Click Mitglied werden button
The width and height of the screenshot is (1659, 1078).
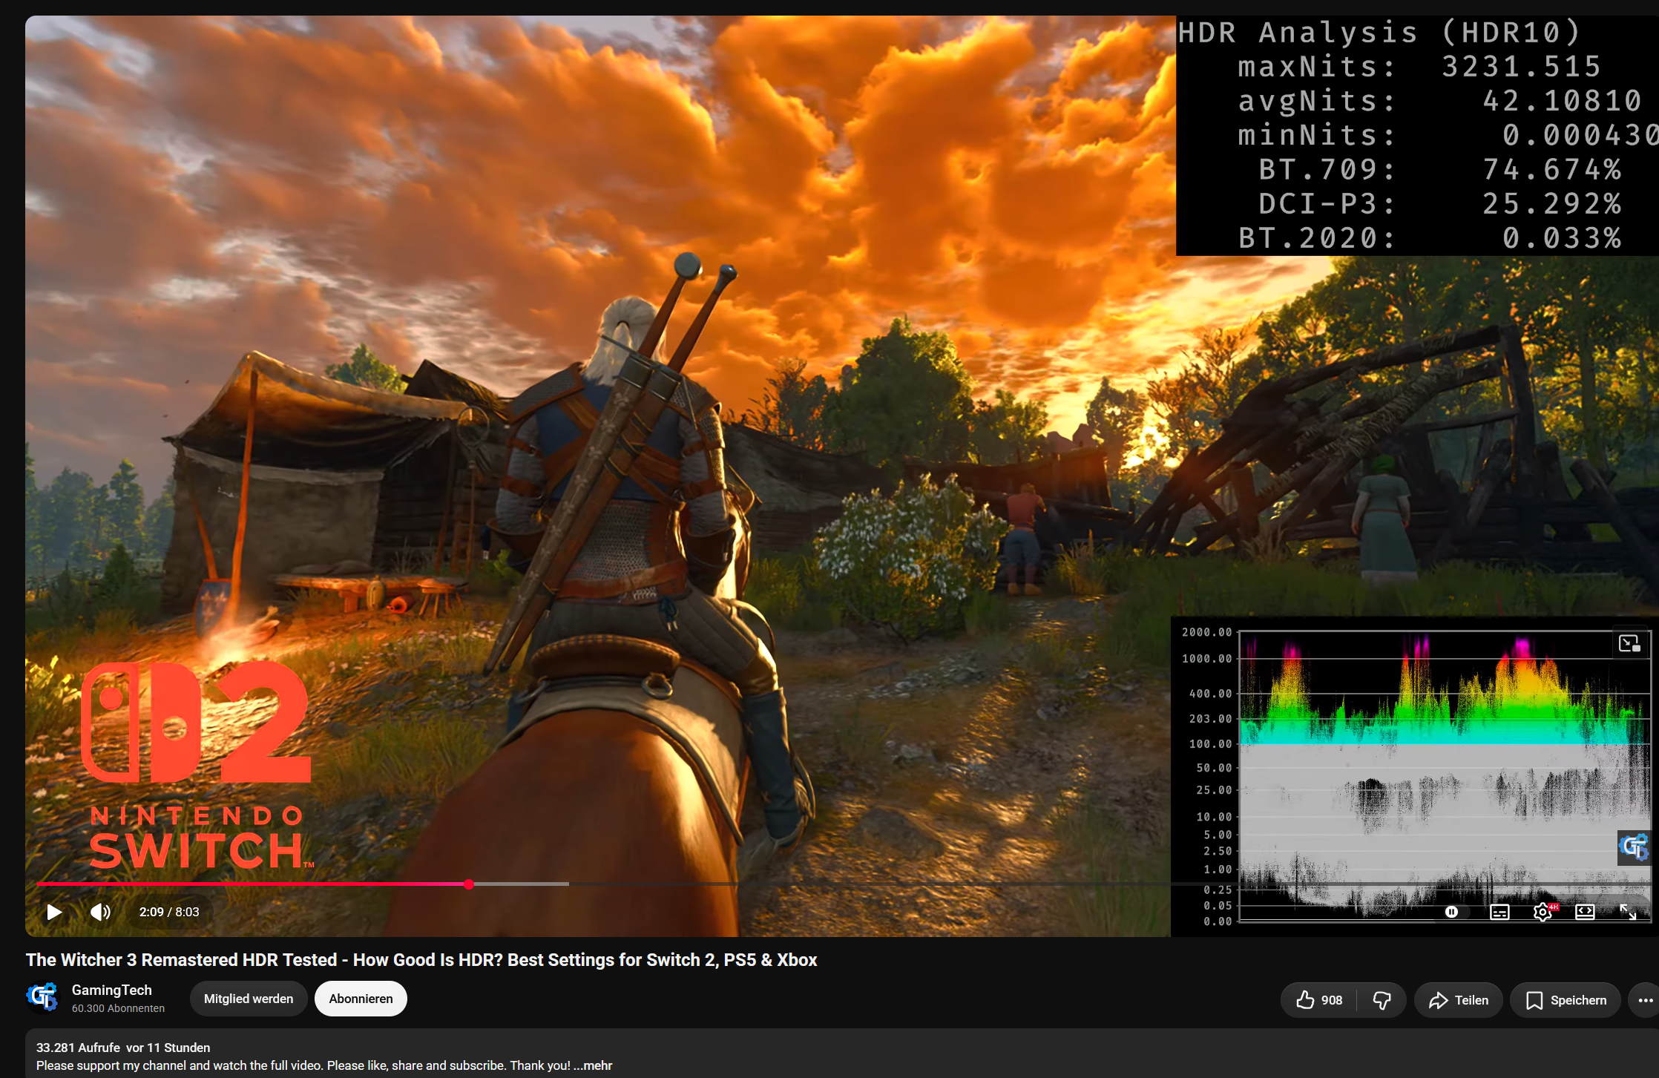pos(249,999)
